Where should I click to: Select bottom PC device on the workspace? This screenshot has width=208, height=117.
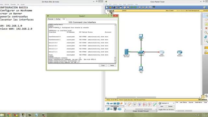[141, 69]
